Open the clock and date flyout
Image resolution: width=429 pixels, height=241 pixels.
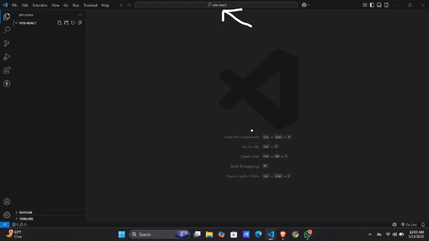pyautogui.click(x=416, y=234)
